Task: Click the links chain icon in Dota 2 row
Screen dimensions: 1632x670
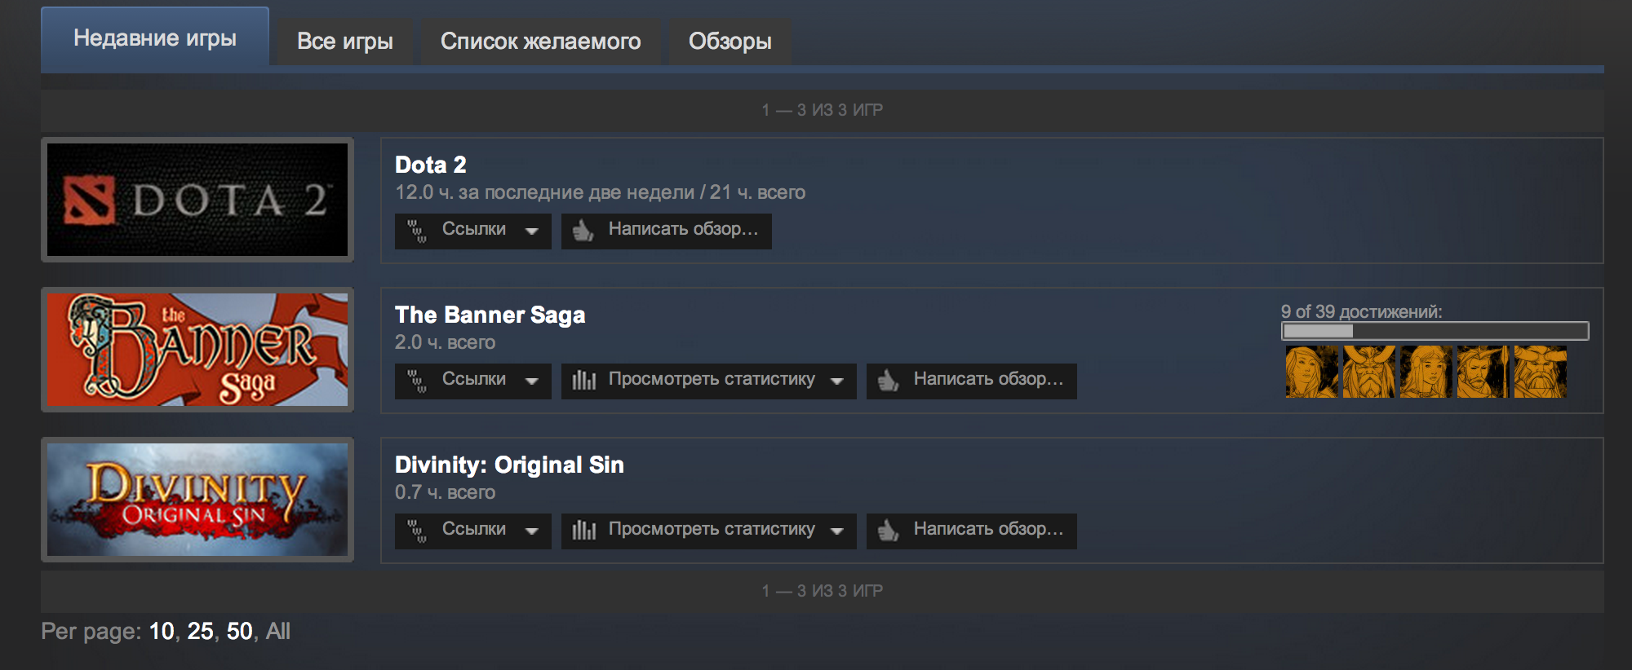Action: (417, 231)
